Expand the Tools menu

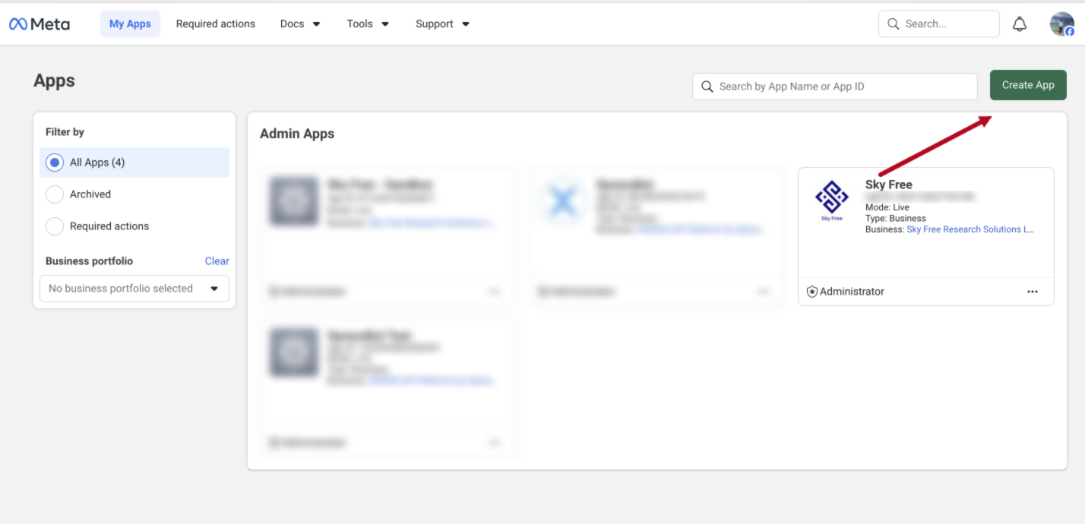[368, 24]
